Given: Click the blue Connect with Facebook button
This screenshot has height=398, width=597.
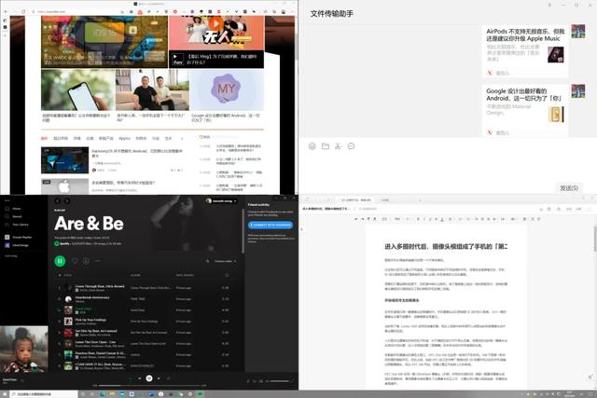Looking at the screenshot, I should [x=271, y=225].
